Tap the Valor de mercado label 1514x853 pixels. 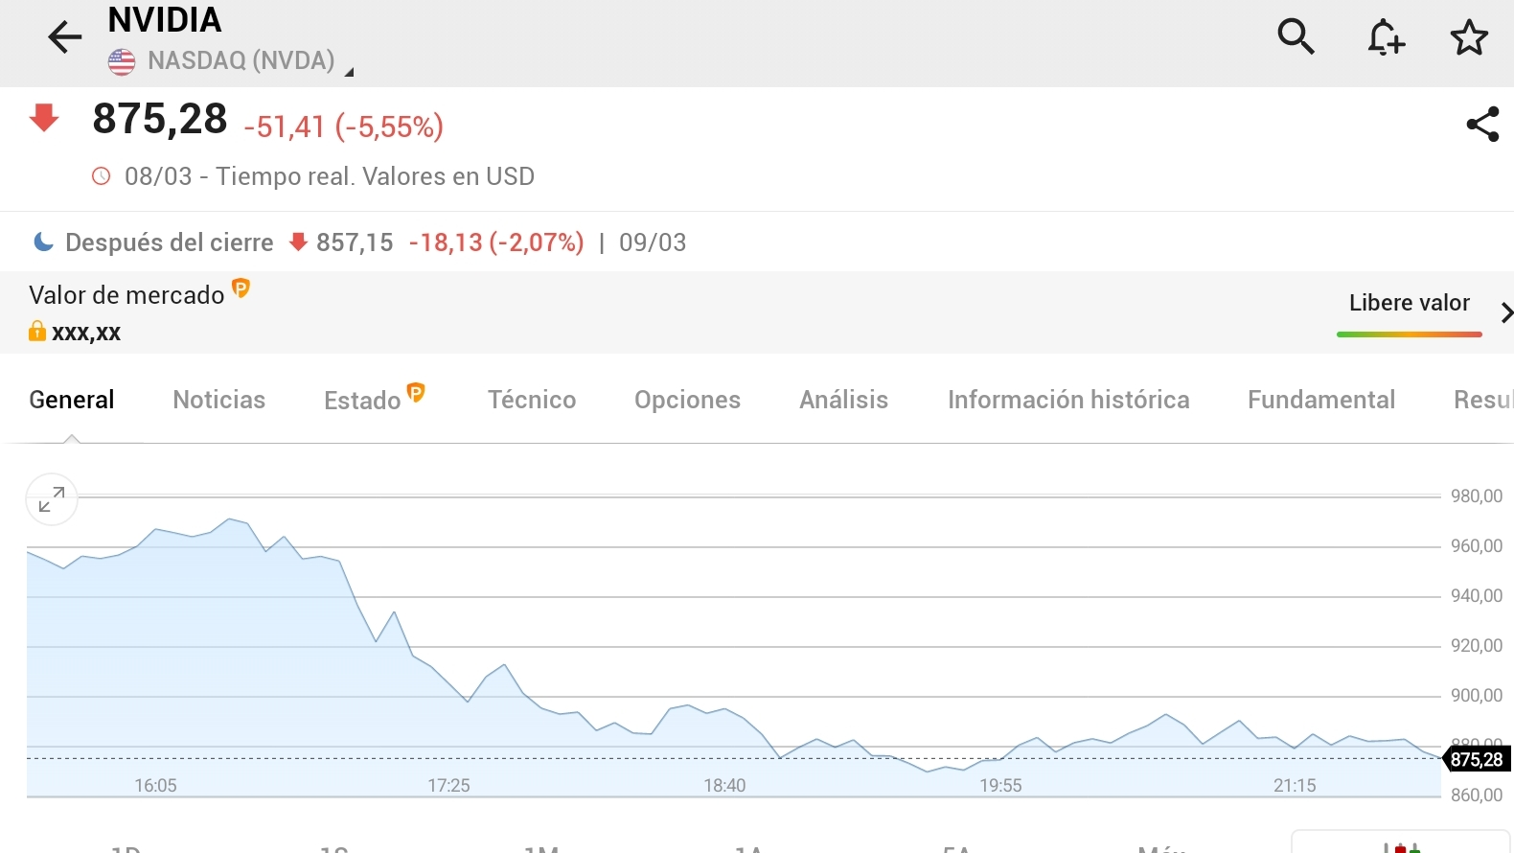point(126,295)
